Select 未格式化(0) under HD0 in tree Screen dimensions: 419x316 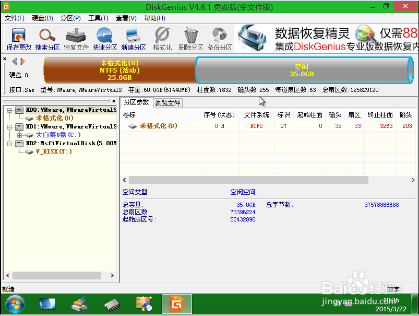pos(54,118)
